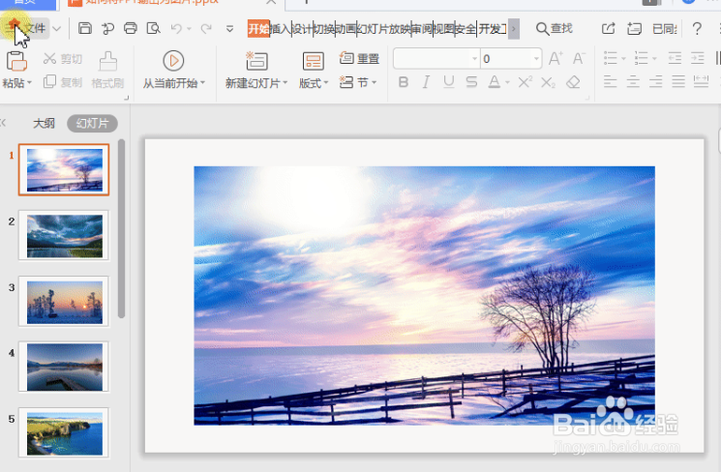Click the increase font size A+ icon
The height and width of the screenshot is (472, 721).
tap(556, 58)
